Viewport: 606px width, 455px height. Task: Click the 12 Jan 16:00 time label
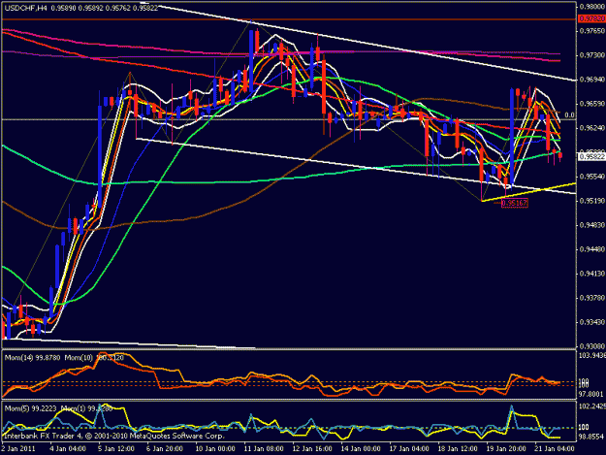(x=312, y=449)
